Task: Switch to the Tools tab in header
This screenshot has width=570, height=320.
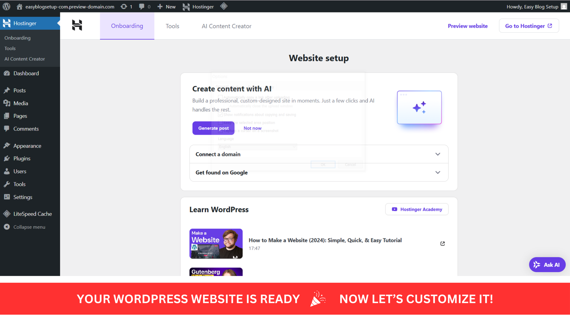Action: [x=172, y=26]
